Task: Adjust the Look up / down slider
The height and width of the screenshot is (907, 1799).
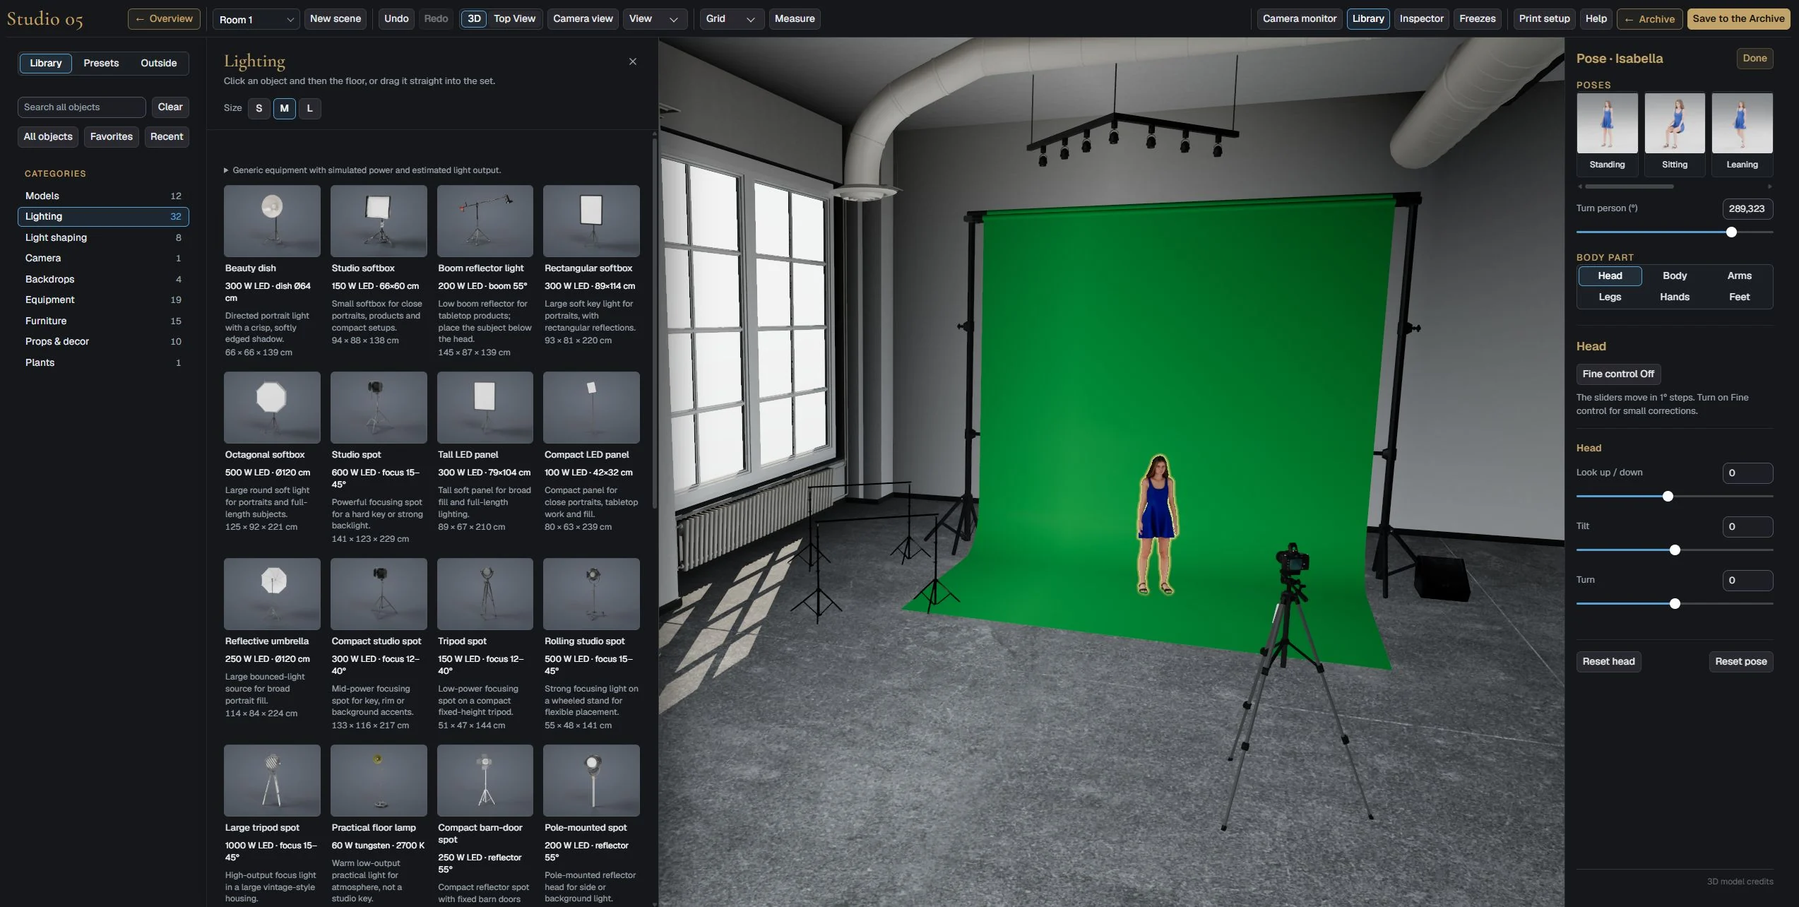Action: point(1674,497)
